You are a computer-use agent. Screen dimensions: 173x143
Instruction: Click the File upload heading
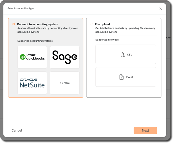pos(103,24)
